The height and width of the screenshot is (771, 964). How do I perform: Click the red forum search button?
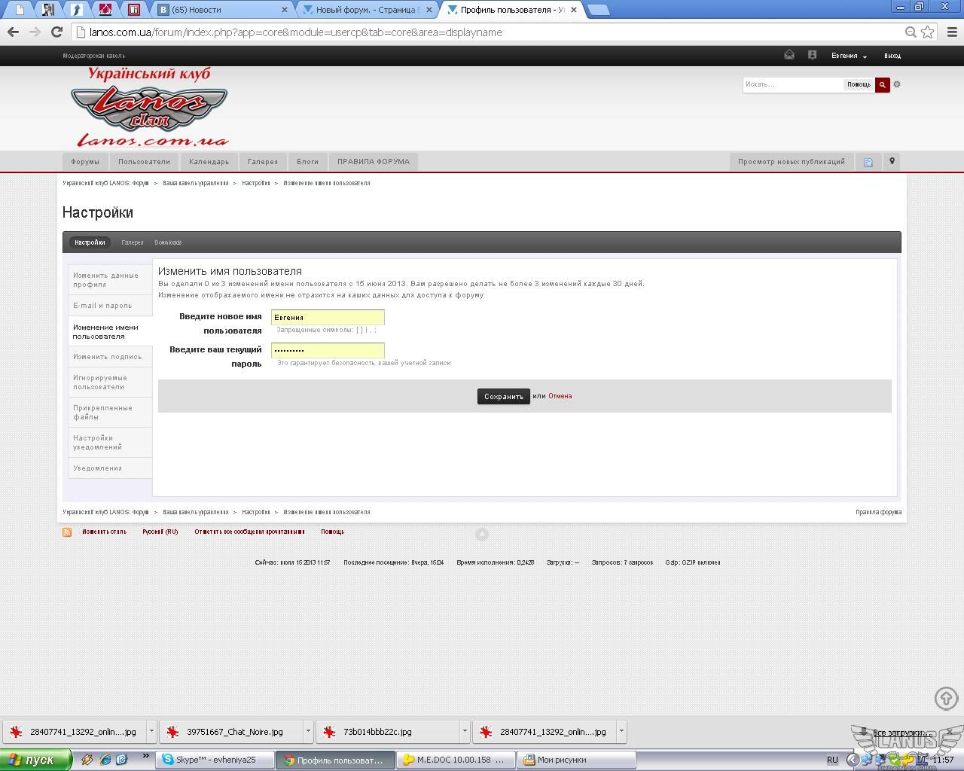[x=882, y=85]
